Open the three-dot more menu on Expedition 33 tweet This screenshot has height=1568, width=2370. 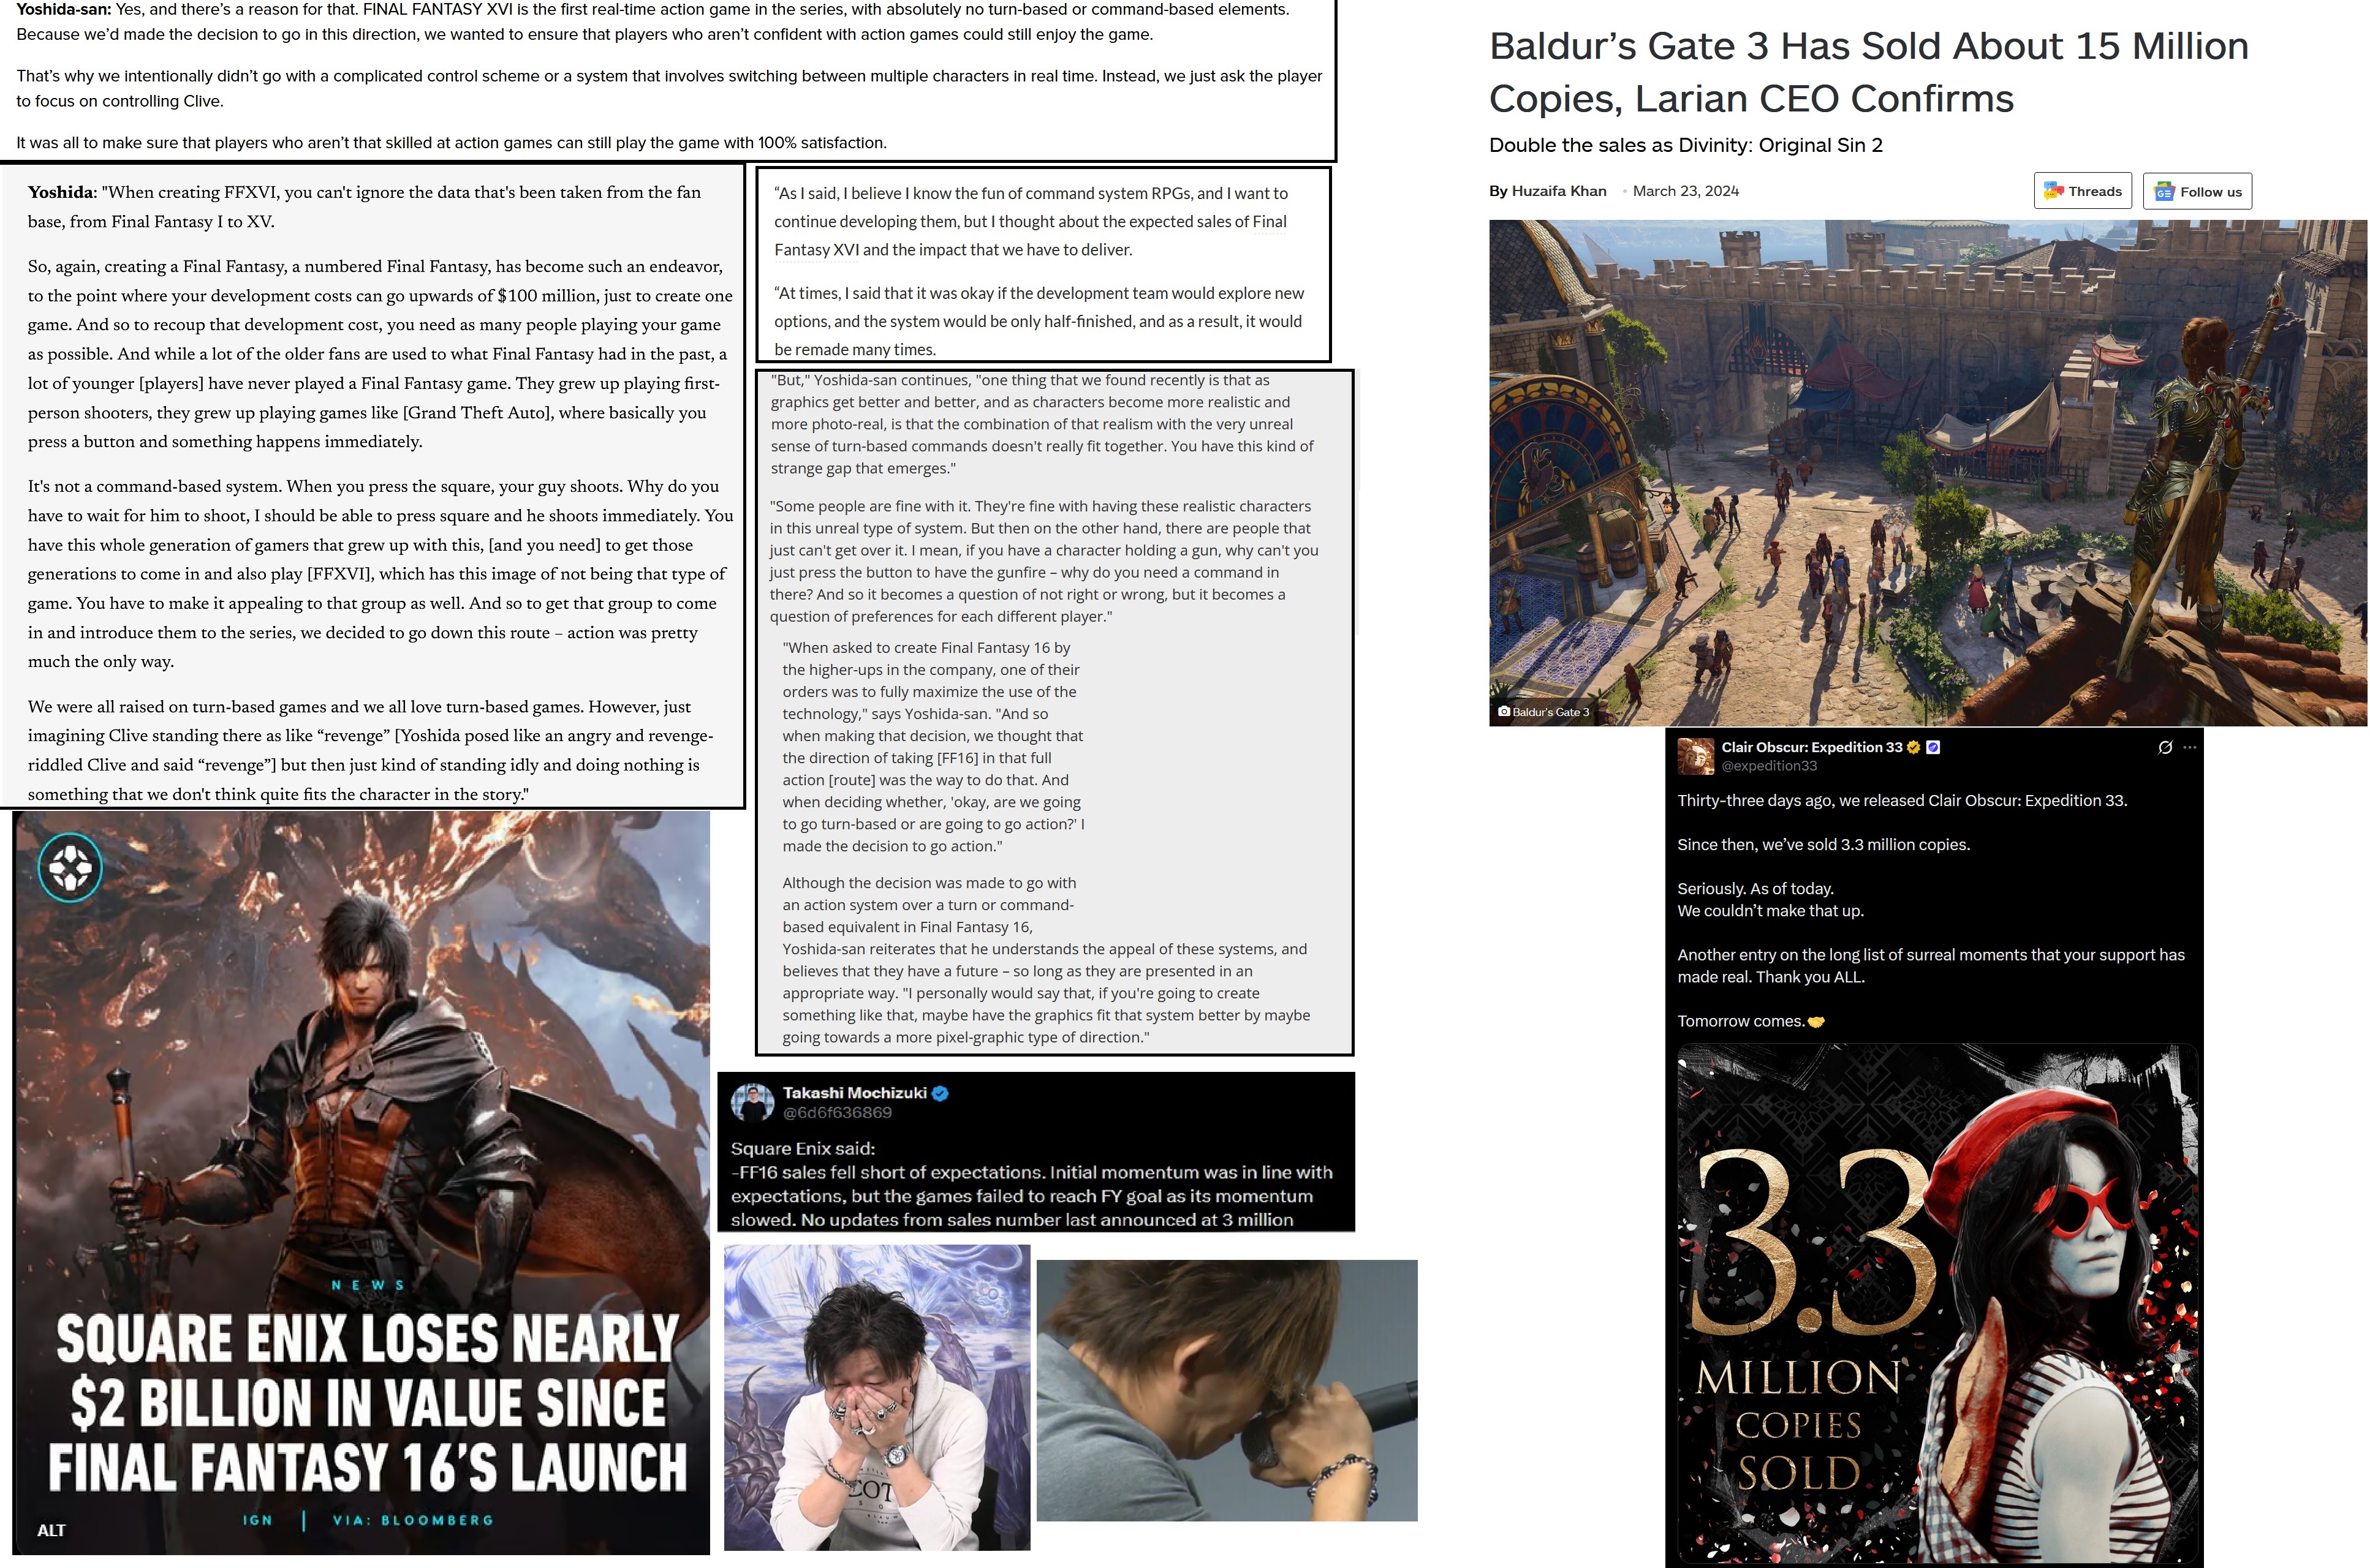[x=2190, y=747]
